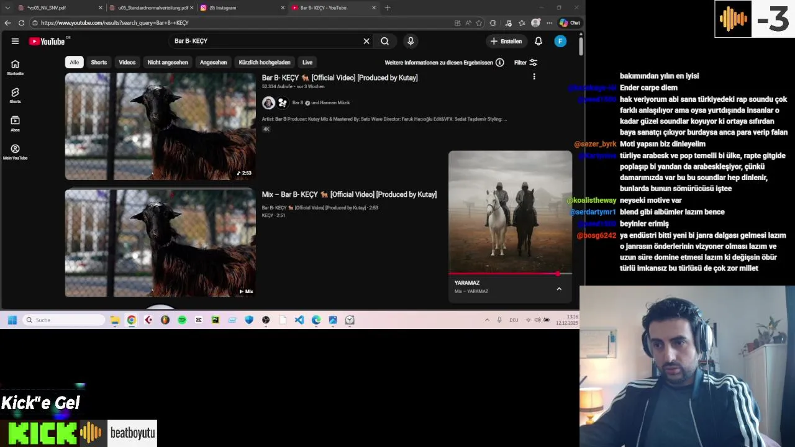Reload the page in the browser
Screen dimensions: 795x447
tap(21, 23)
